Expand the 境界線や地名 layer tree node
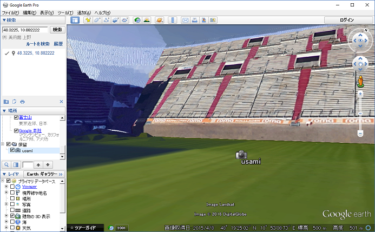The image size is (375, 232). point(6,193)
